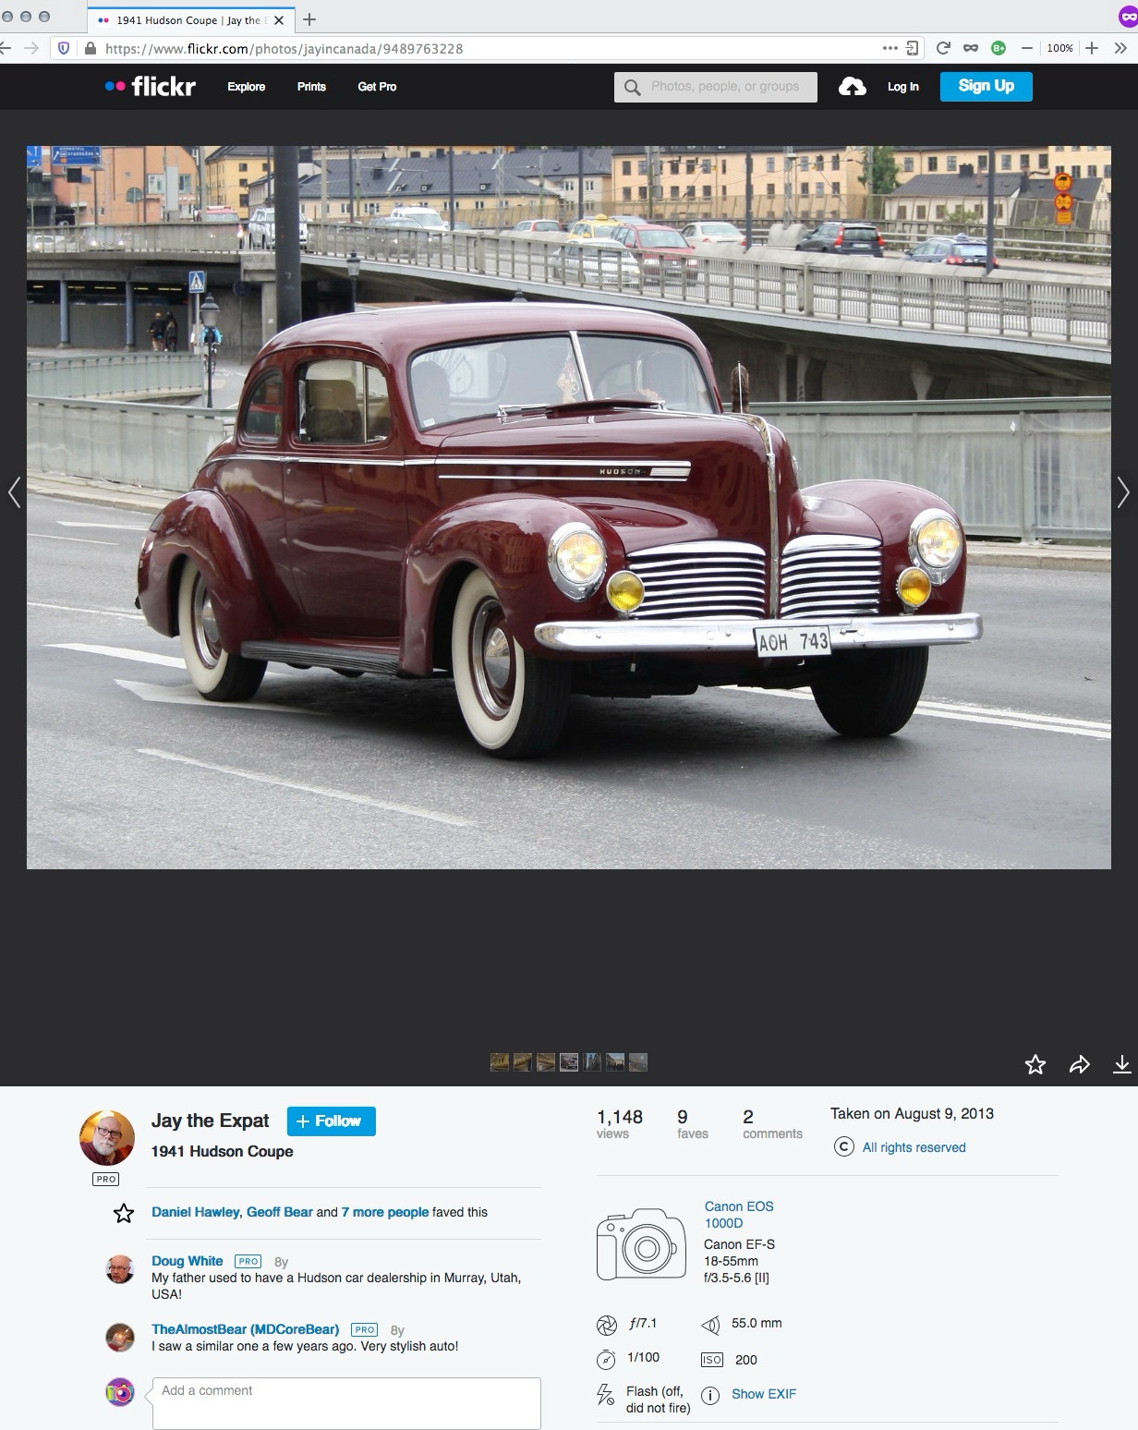Close the 1941 Hudson Coupe tab
The height and width of the screenshot is (1430, 1138).
click(x=279, y=20)
